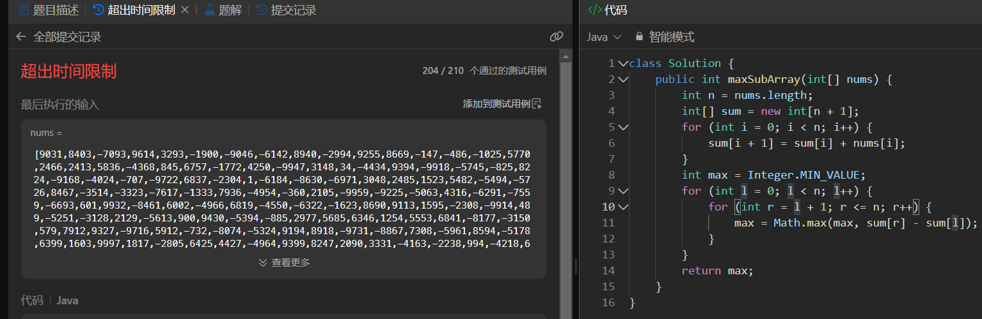Click the 提交记录 history clock icon

coord(261,10)
